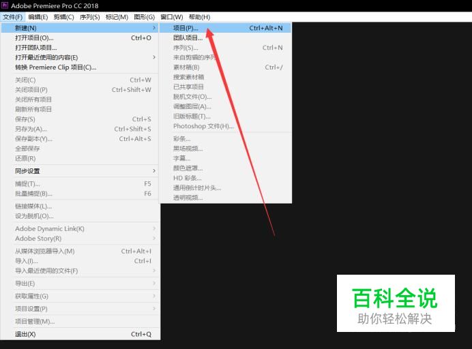The image size is (472, 349).
Task: Expand 打开最近使用的内容(E) submenu
Action: pos(80,57)
